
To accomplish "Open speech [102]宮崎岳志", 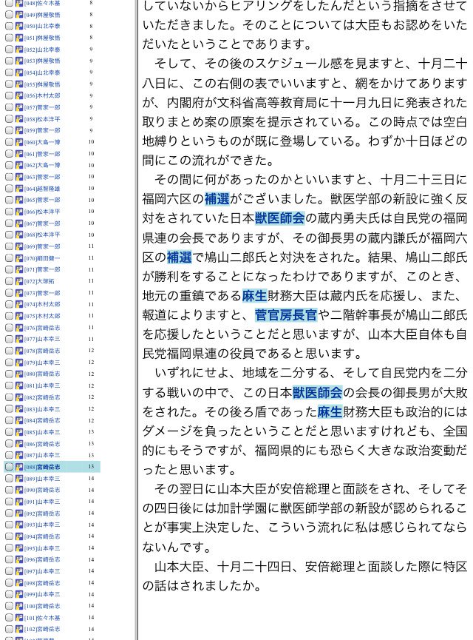I will click(x=42, y=629).
